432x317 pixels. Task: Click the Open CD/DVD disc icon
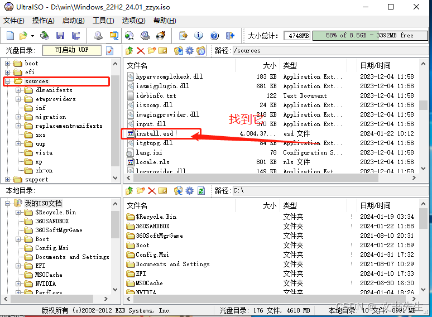[44, 36]
